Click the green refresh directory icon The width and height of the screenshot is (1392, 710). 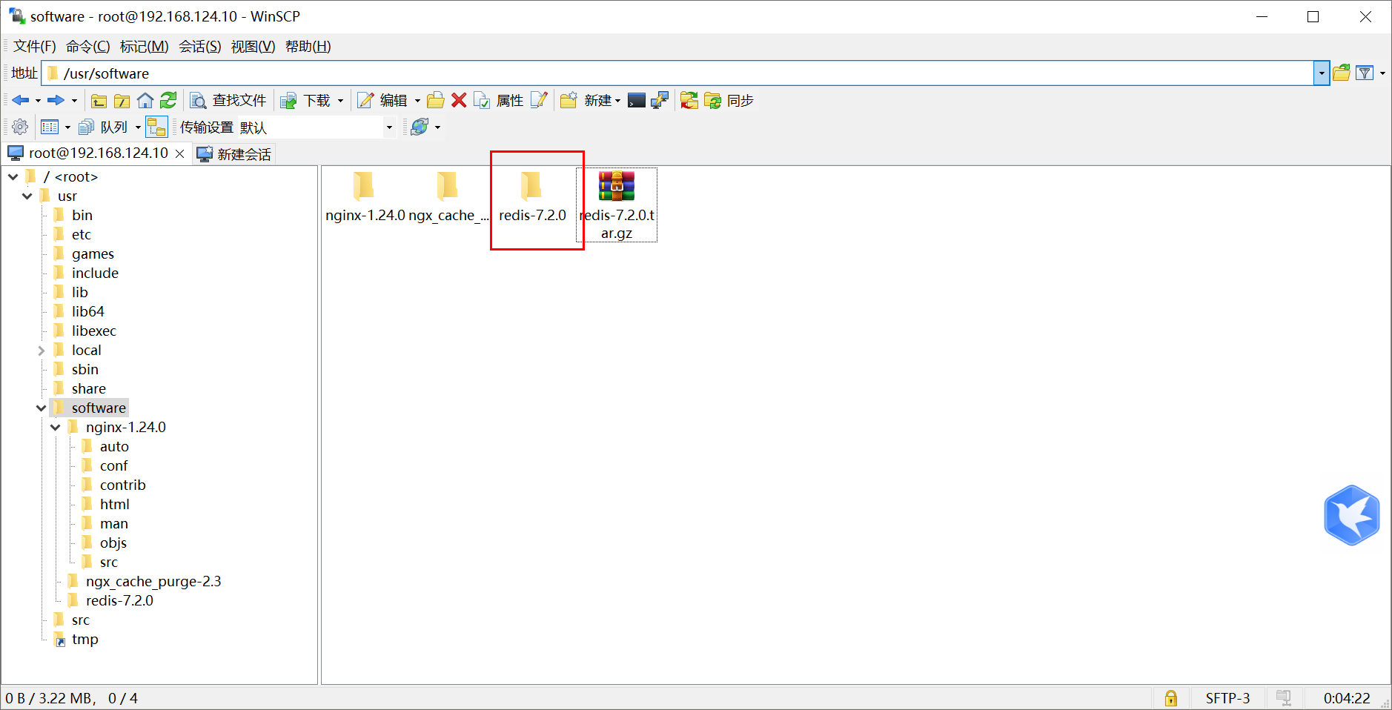tap(169, 100)
